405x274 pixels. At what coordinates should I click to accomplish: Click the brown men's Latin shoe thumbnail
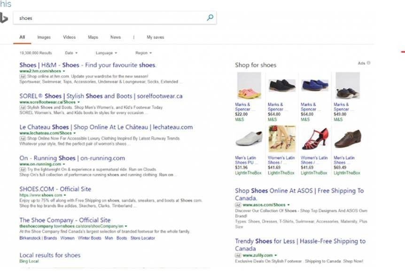click(x=348, y=139)
